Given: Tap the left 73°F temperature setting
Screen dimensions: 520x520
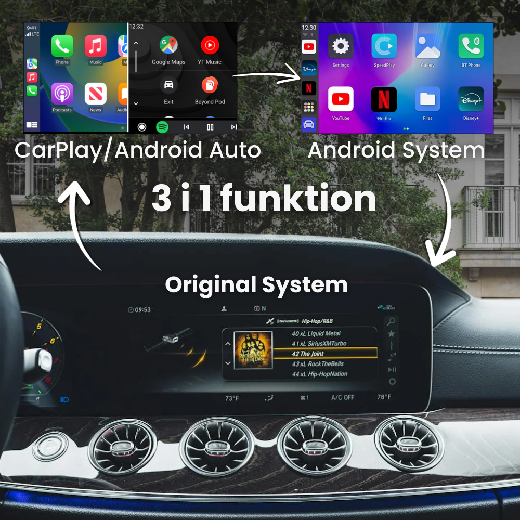Looking at the screenshot, I should 232,398.
